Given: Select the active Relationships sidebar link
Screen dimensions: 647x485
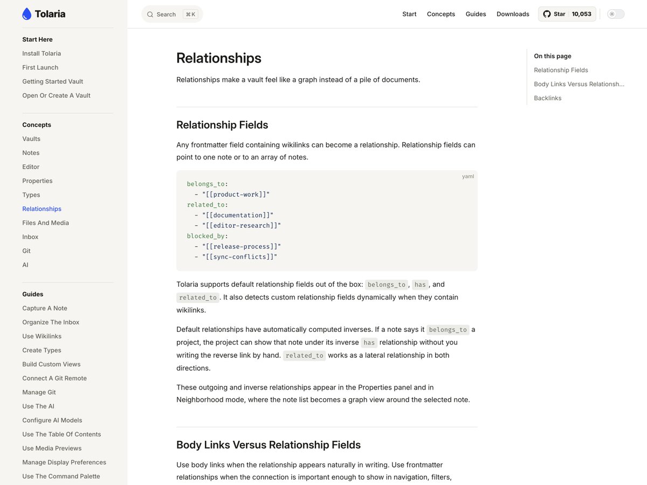Looking at the screenshot, I should pyautogui.click(x=42, y=209).
